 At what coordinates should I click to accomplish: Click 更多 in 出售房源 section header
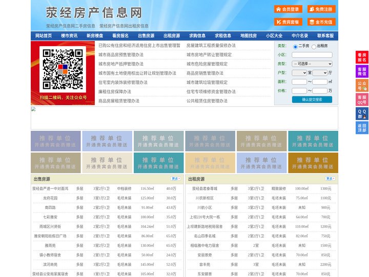click(176, 179)
